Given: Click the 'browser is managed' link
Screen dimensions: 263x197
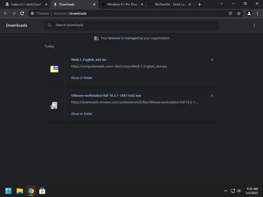Looking at the screenshot, I should (x=123, y=38).
